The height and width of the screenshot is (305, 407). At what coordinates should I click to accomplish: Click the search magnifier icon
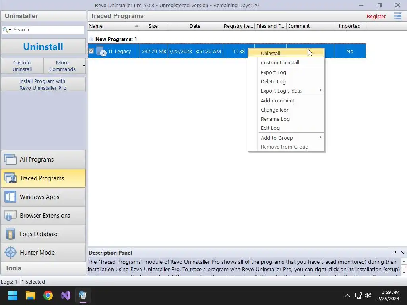[5, 30]
